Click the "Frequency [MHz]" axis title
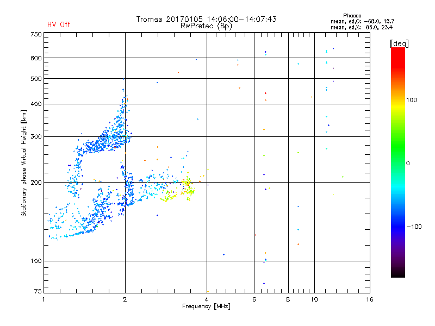Viewport: 435px width, 326px height. pyautogui.click(x=206, y=306)
